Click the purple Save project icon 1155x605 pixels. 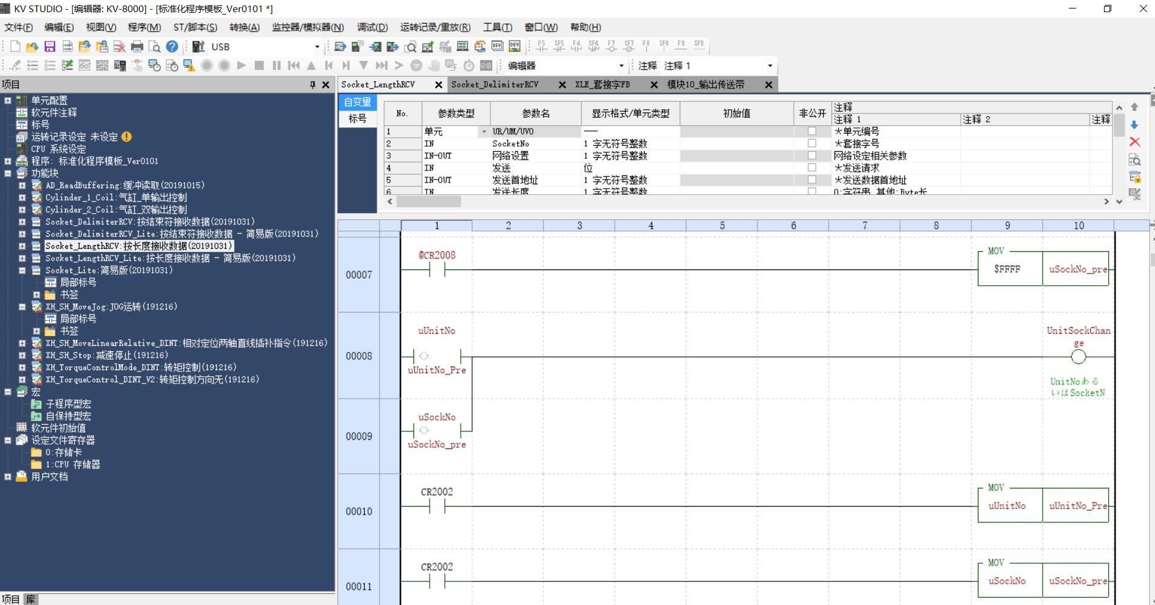[x=50, y=47]
